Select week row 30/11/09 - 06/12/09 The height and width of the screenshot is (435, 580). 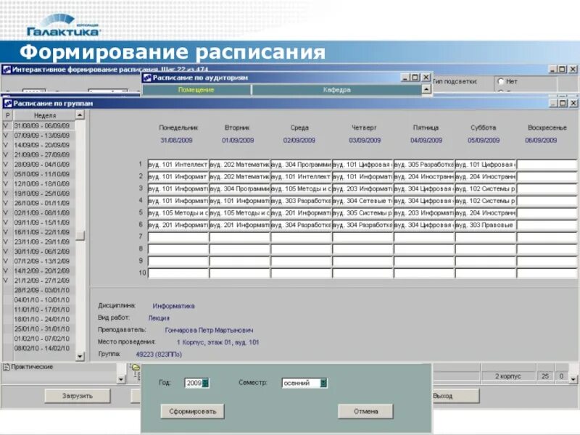(42, 251)
